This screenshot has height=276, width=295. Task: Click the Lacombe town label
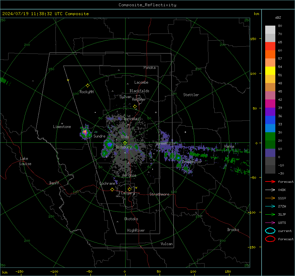click(x=141, y=82)
